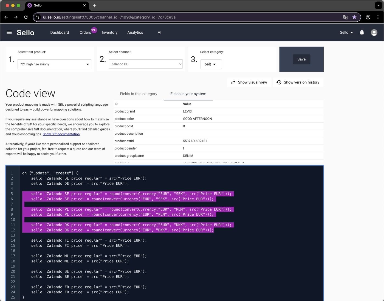Expand the browser tab search chevron
Viewport: 384px width, 301px height.
click(x=378, y=5)
